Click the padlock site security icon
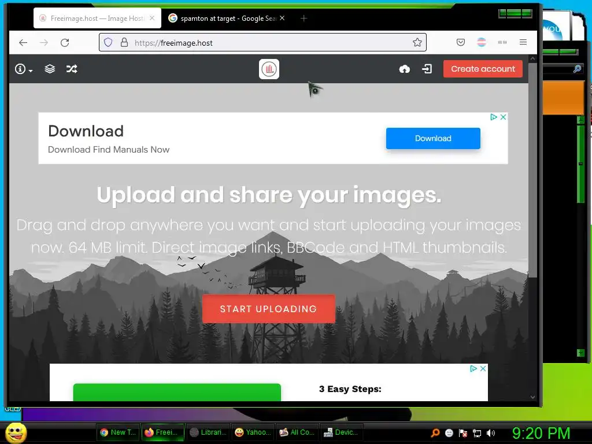The height and width of the screenshot is (444, 592). [124, 42]
